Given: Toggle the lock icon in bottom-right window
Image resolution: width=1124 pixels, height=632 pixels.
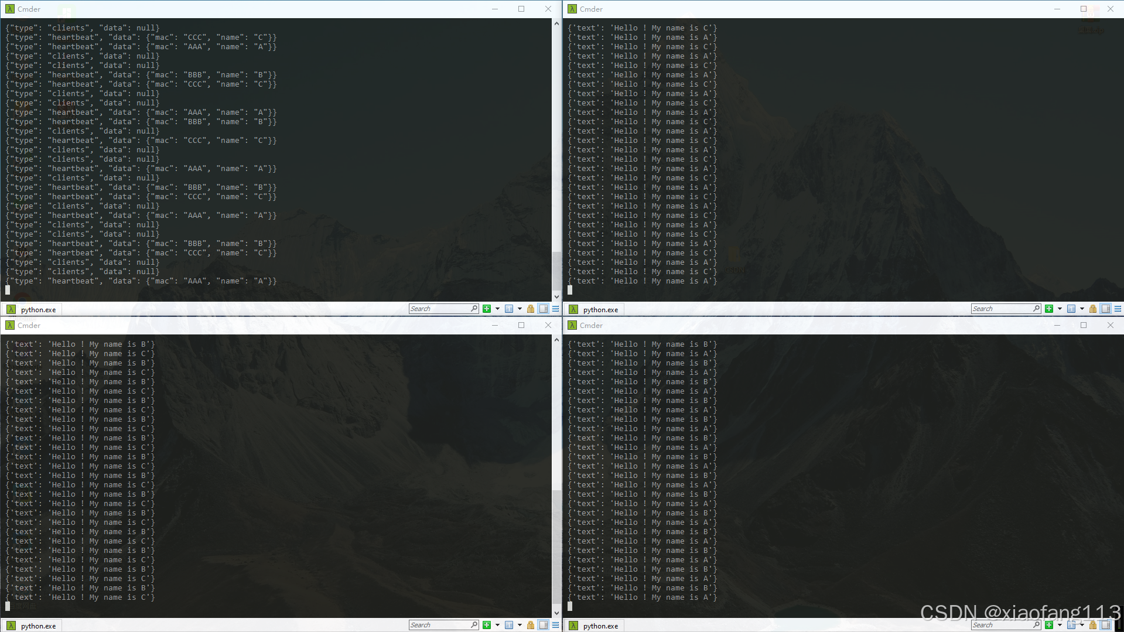Looking at the screenshot, I should point(1092,625).
